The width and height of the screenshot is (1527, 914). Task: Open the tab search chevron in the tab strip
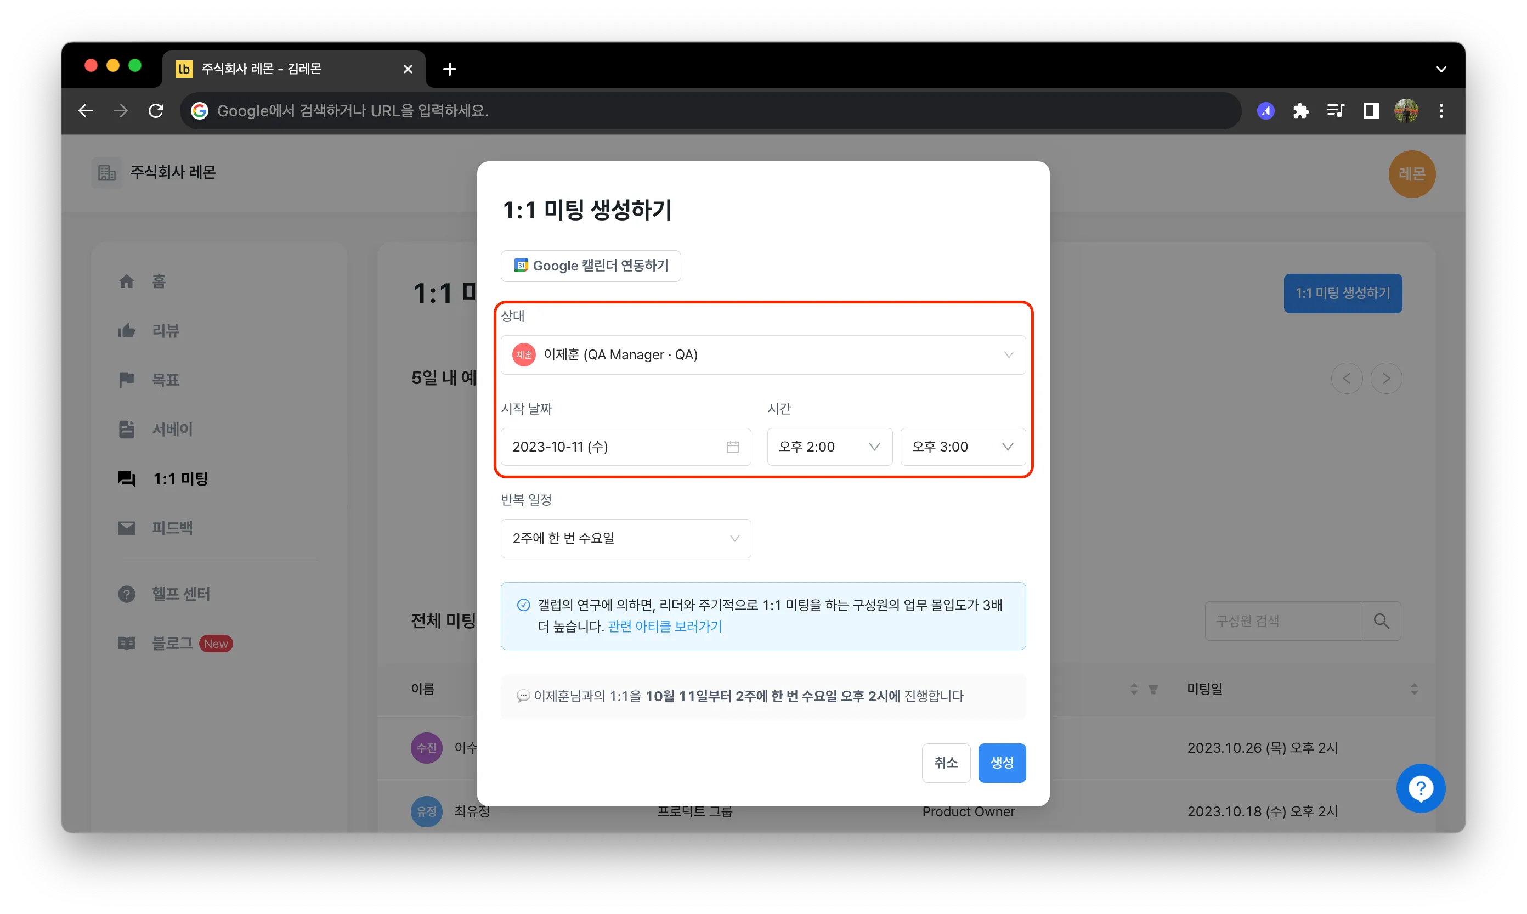[x=1441, y=69]
